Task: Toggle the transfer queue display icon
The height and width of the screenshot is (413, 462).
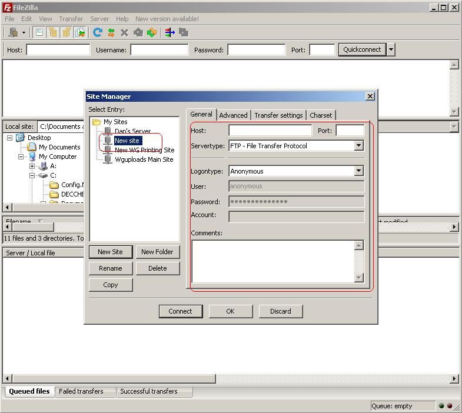Action: (80, 32)
